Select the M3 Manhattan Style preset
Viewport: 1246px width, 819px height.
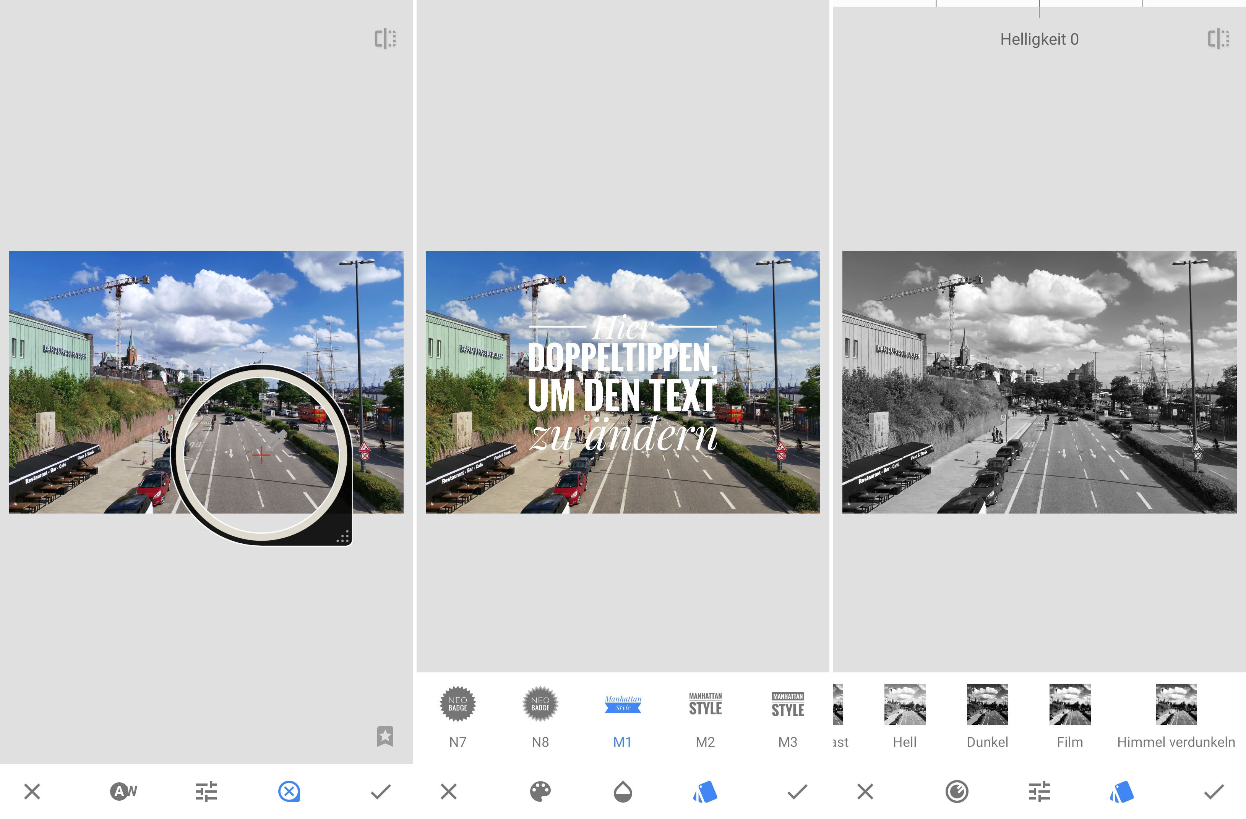click(x=788, y=717)
